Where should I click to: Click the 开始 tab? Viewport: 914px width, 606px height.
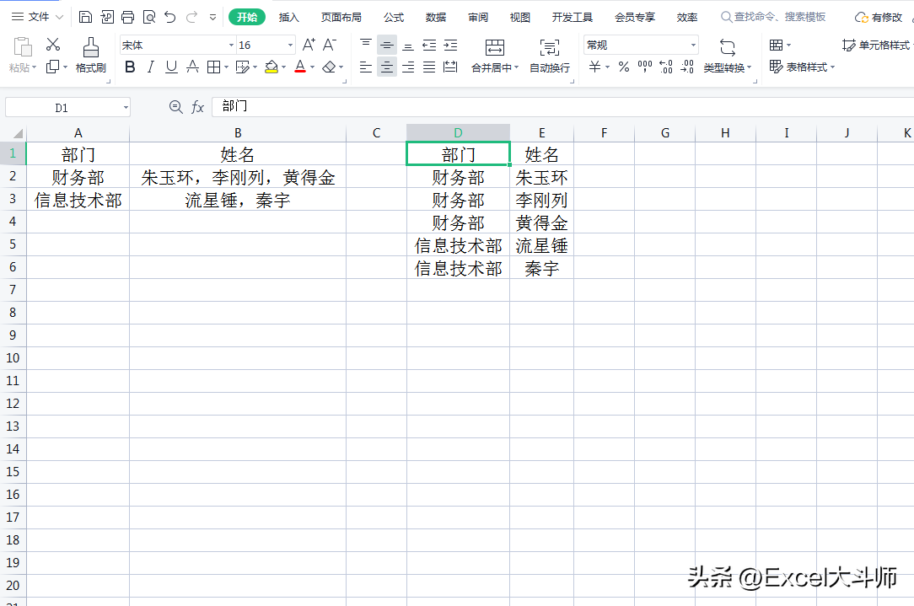click(247, 18)
